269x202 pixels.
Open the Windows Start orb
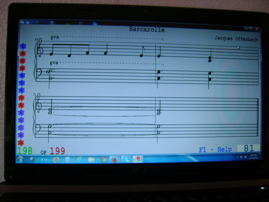(21, 160)
